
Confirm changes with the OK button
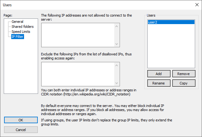(x=21, y=120)
